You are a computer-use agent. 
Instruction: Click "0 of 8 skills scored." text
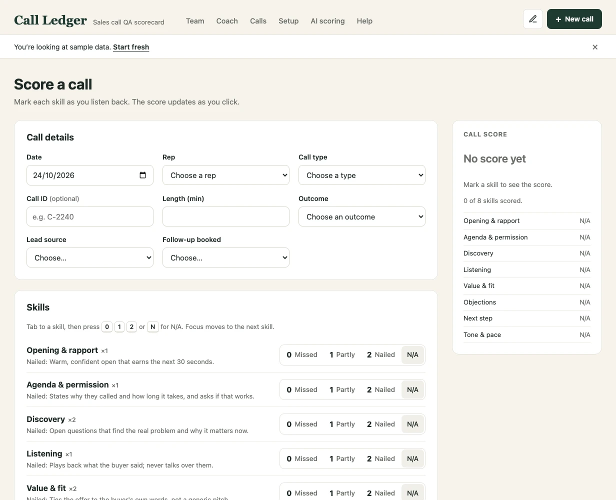coord(492,200)
